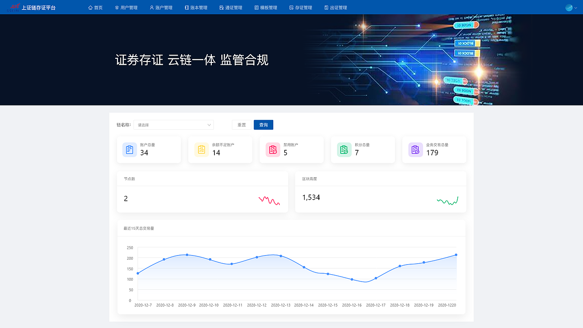Open the 链名称 select dropdown
This screenshot has width=583, height=328.
[174, 125]
